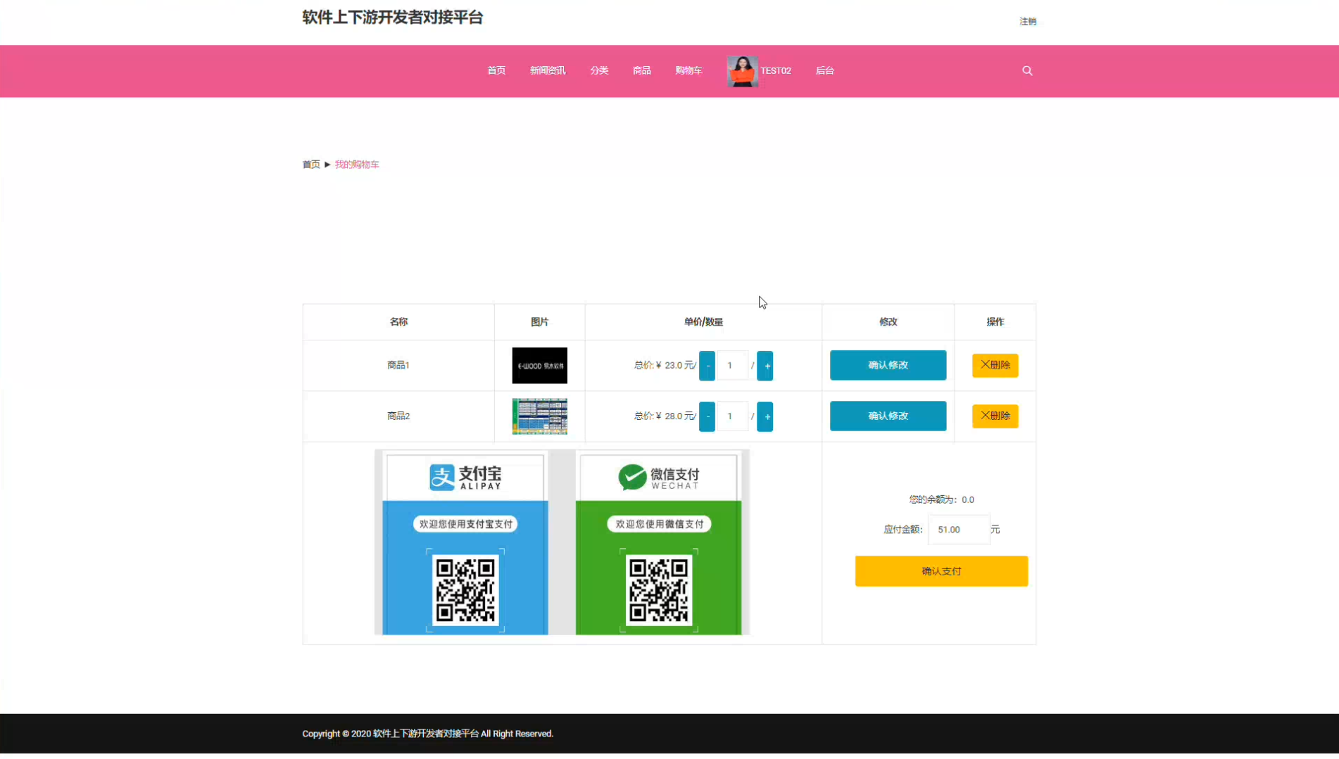Click 总价 ¥ 23.0 price text
The image size is (1339, 759).
pyautogui.click(x=665, y=365)
